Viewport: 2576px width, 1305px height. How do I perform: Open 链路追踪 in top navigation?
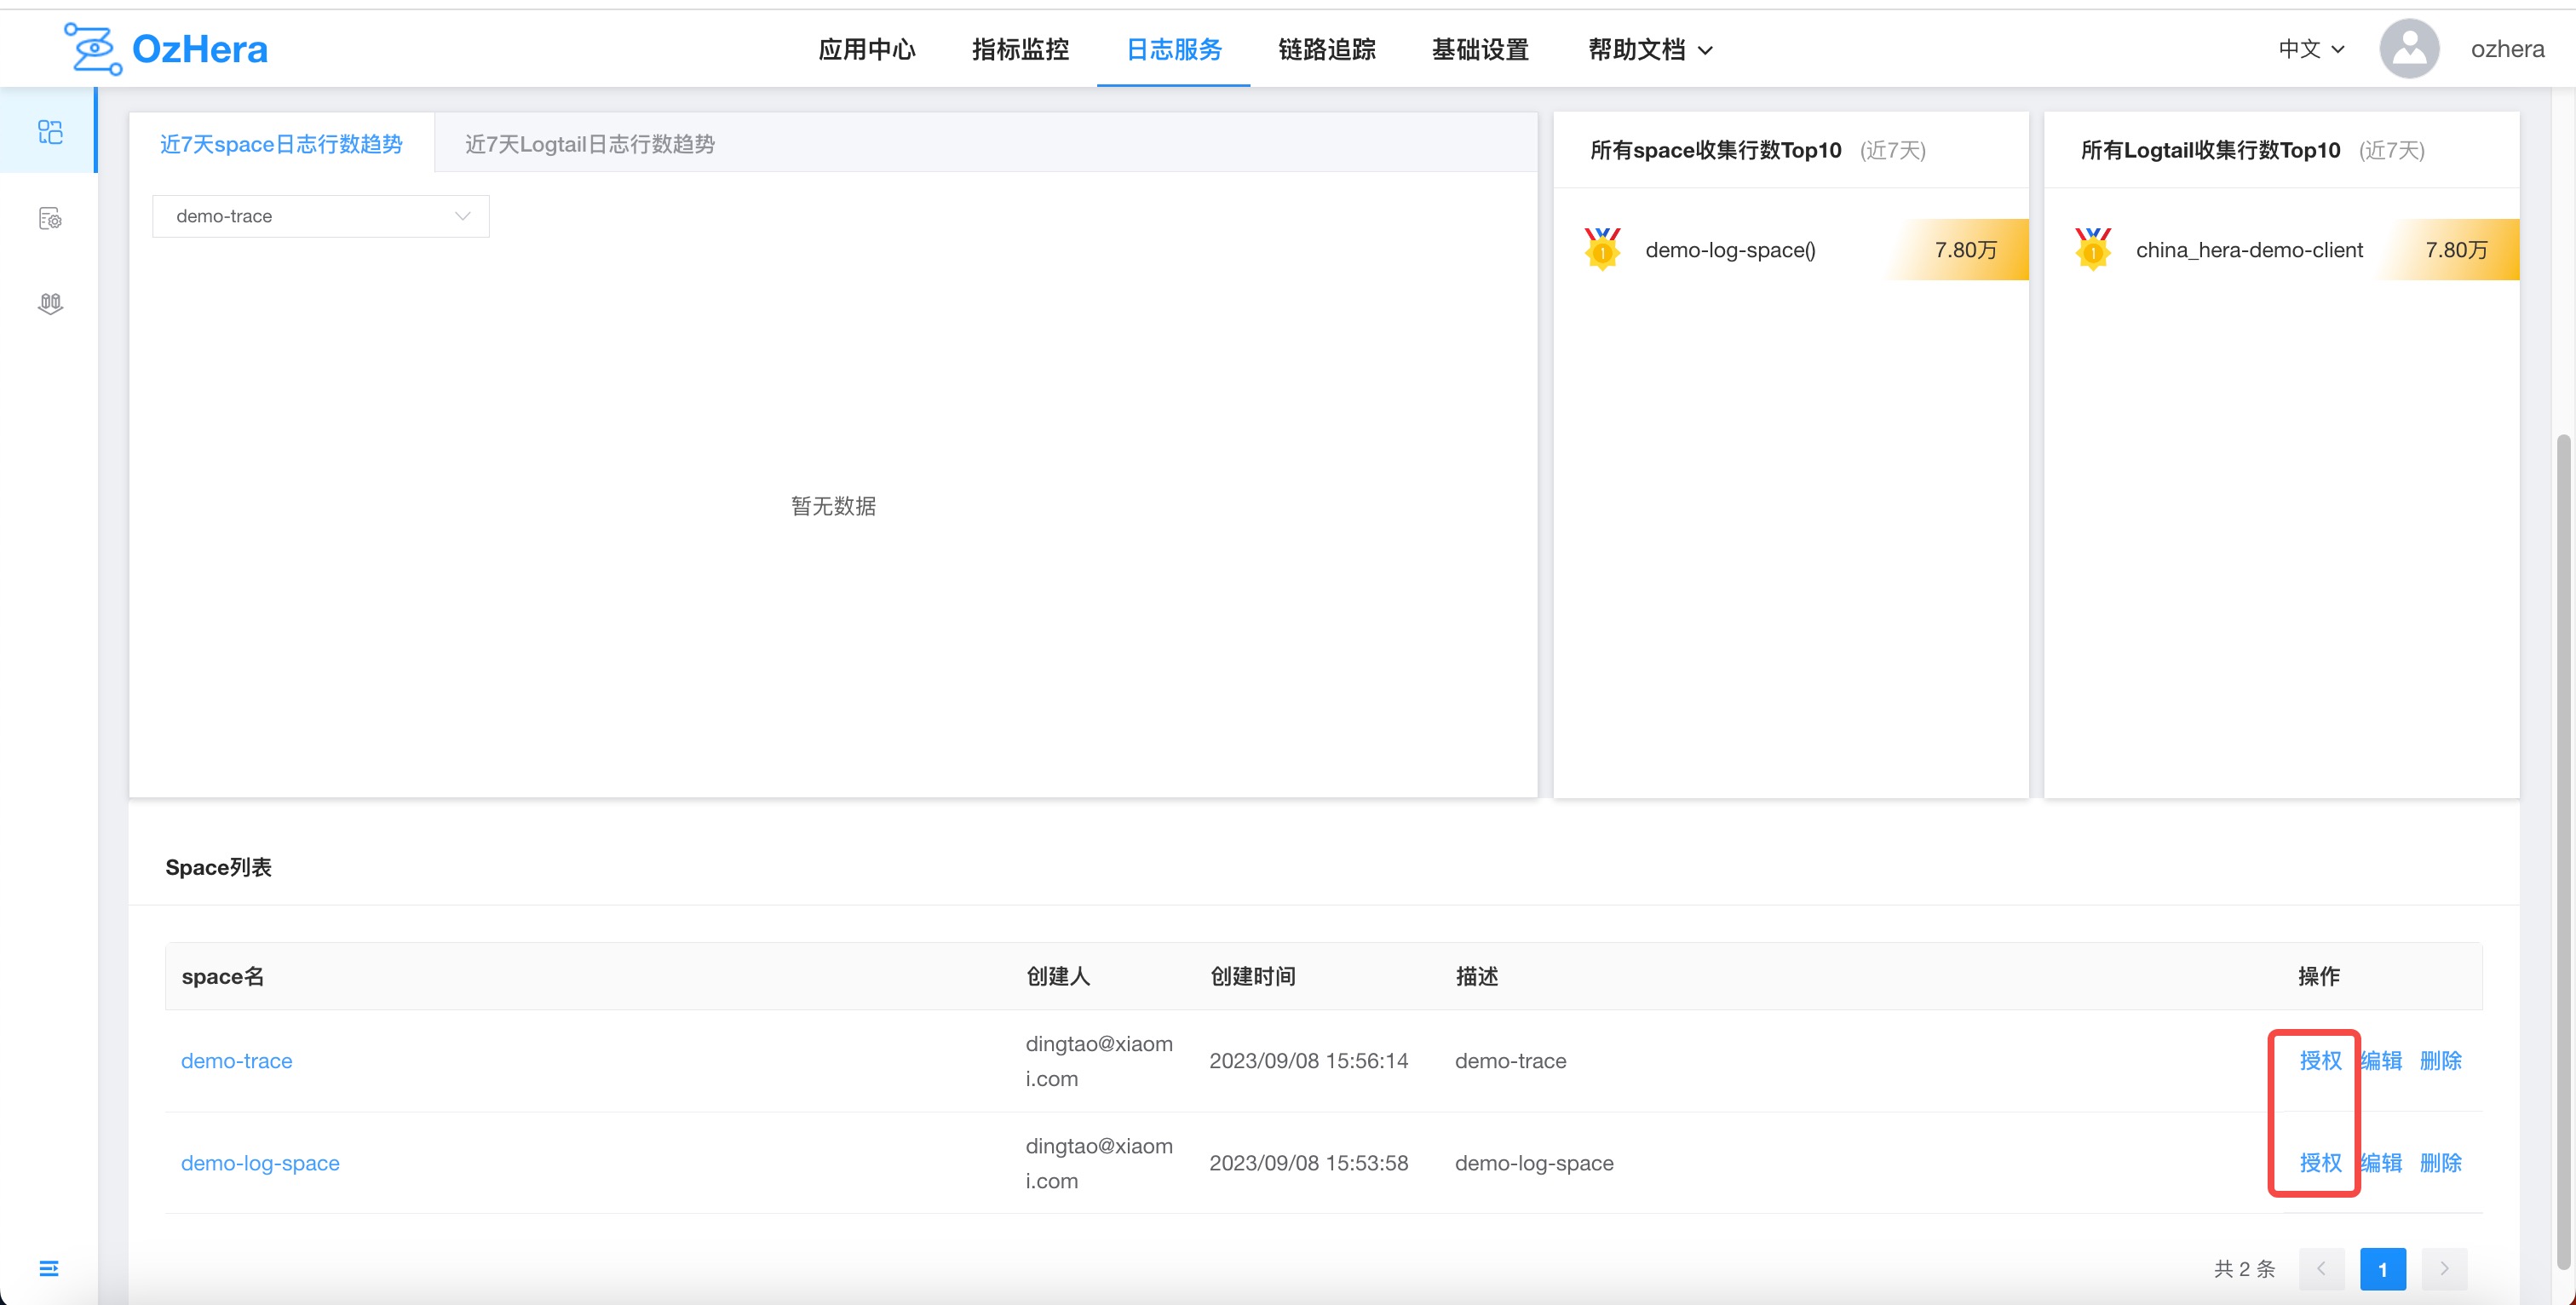(1327, 50)
